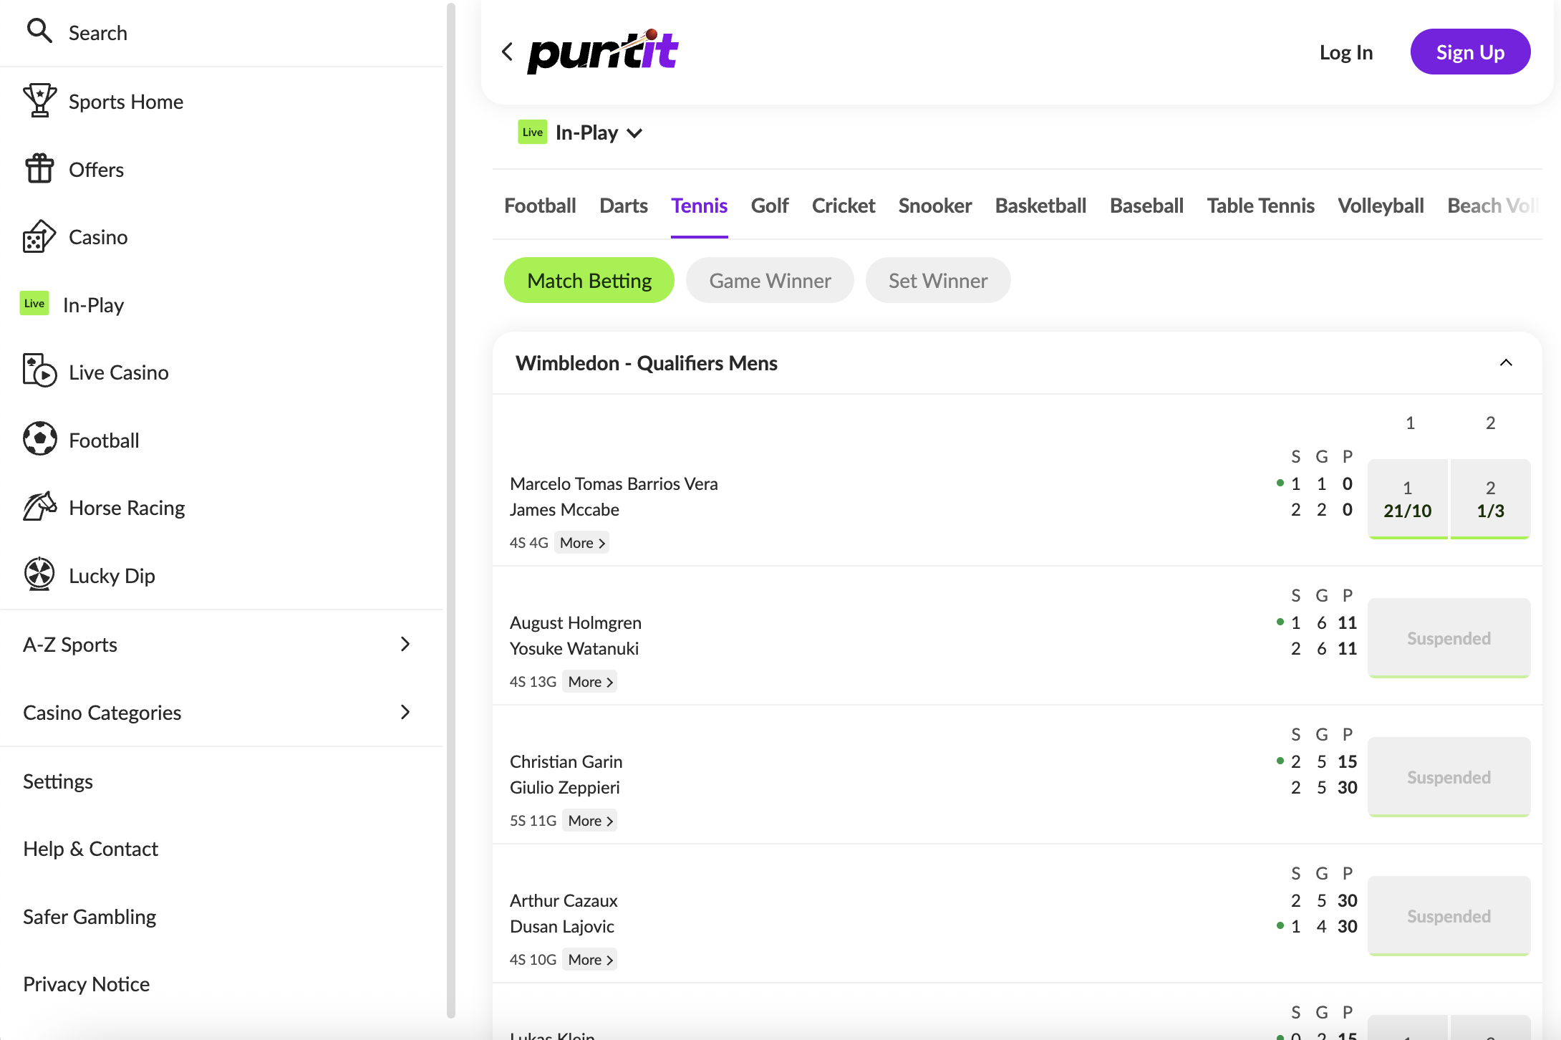
Task: Switch to the Cricket tab
Action: tap(844, 206)
